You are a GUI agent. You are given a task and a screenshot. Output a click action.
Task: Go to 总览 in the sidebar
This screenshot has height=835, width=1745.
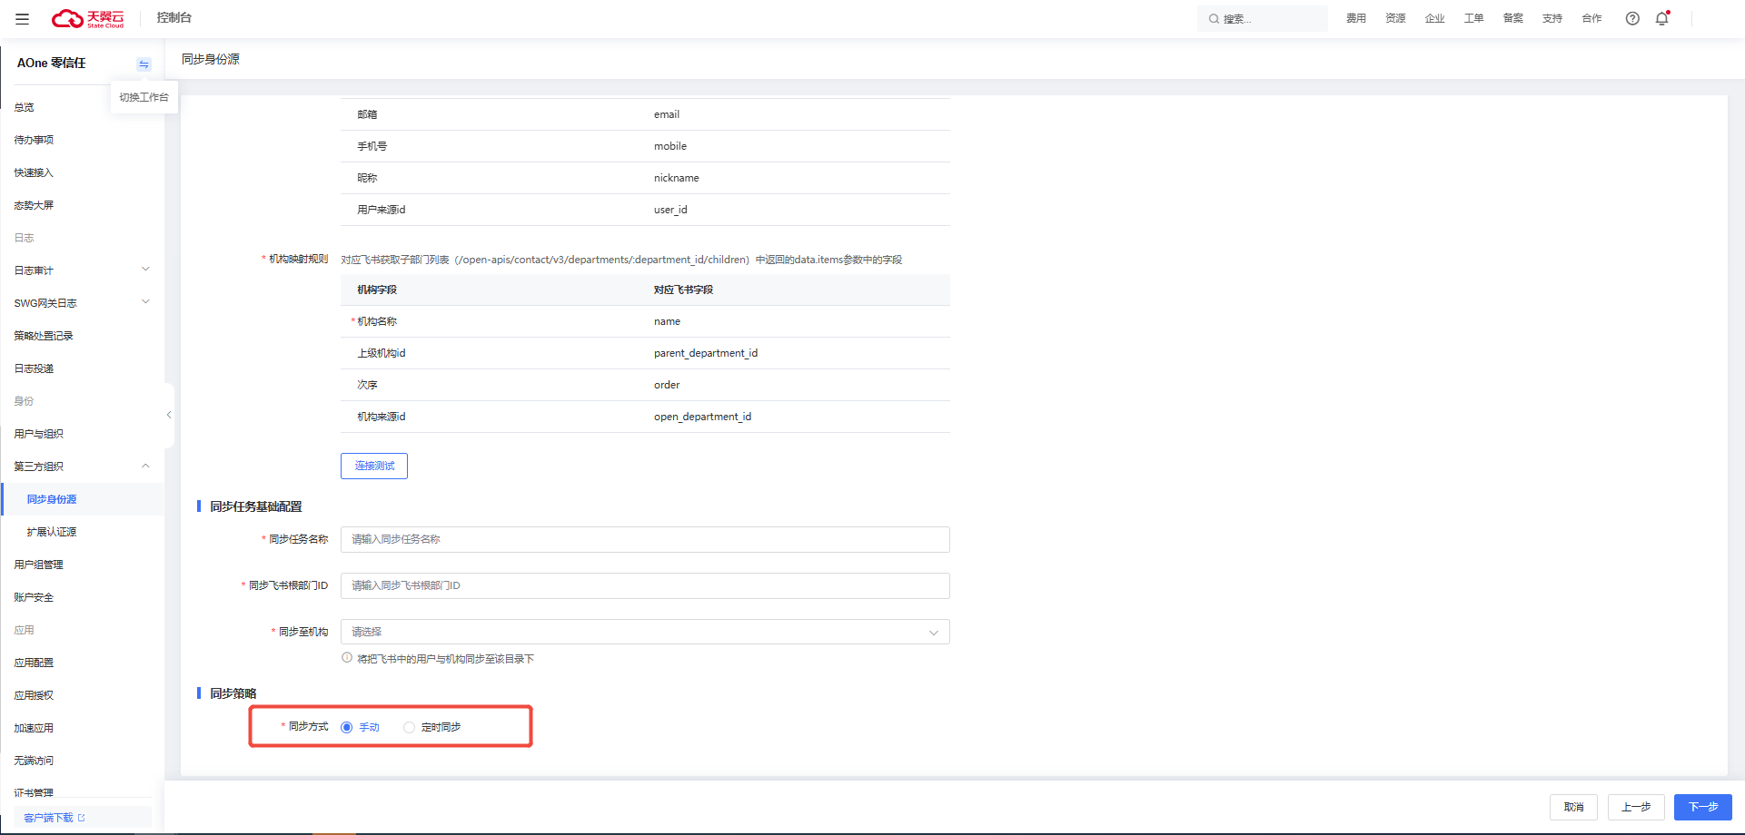[x=25, y=107]
